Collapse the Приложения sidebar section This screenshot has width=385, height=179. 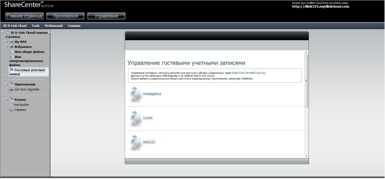[7, 84]
